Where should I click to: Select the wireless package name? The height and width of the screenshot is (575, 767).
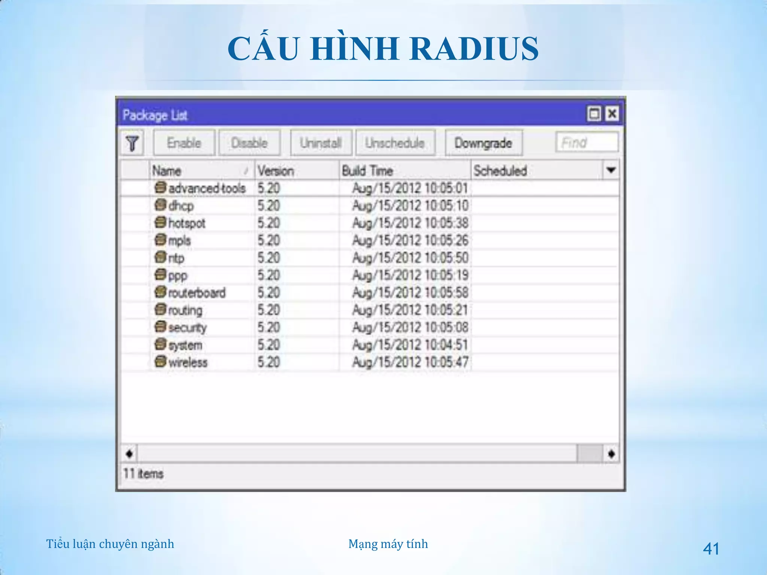click(x=188, y=362)
